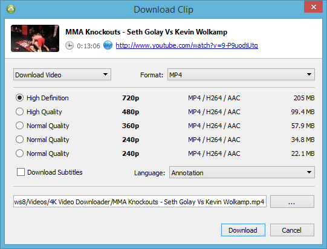Select High Definition 720p option

[x=42, y=98]
